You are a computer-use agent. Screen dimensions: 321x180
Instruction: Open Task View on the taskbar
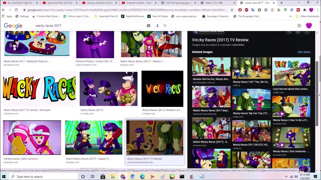tap(93, 176)
